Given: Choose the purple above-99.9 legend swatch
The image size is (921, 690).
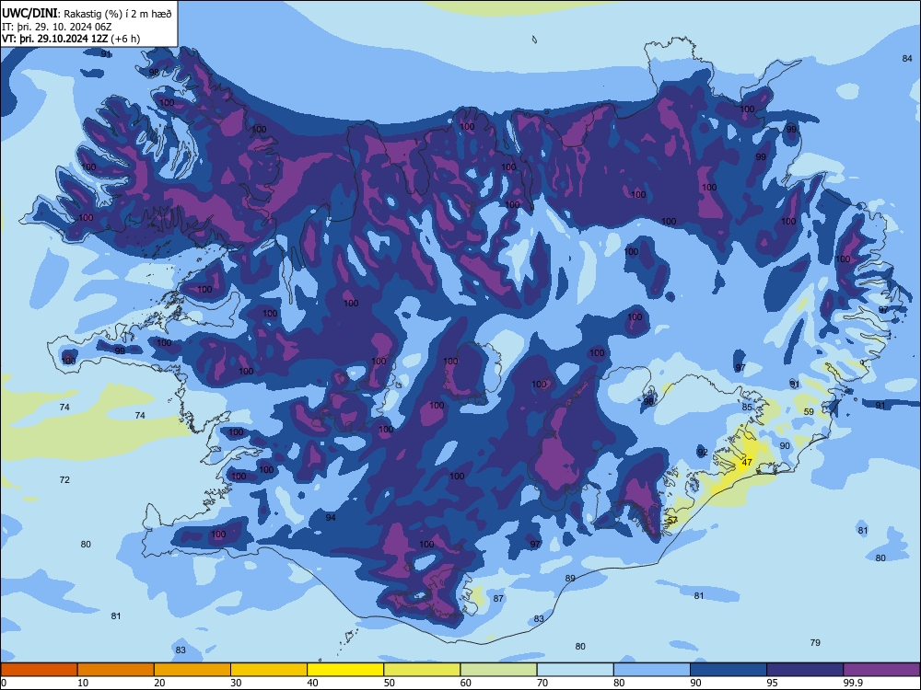Looking at the screenshot, I should point(881,670).
